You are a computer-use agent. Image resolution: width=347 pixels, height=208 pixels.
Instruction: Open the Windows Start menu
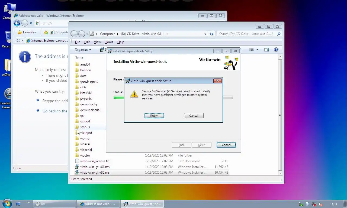pyautogui.click(x=7, y=203)
